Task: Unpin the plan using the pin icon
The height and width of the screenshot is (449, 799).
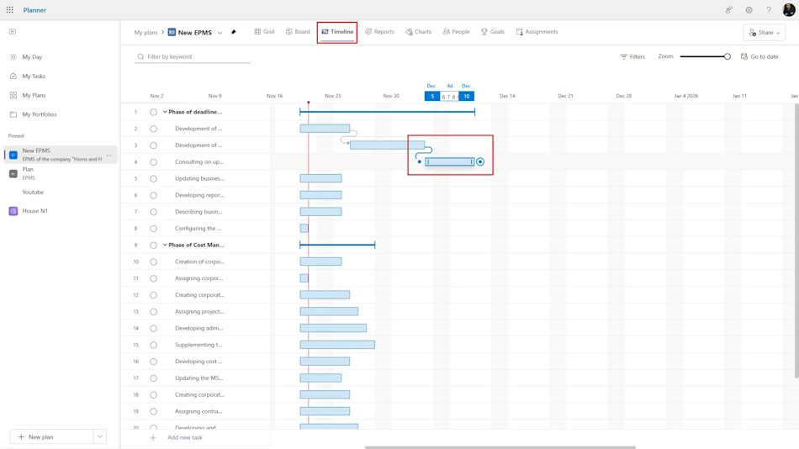Action: point(233,32)
